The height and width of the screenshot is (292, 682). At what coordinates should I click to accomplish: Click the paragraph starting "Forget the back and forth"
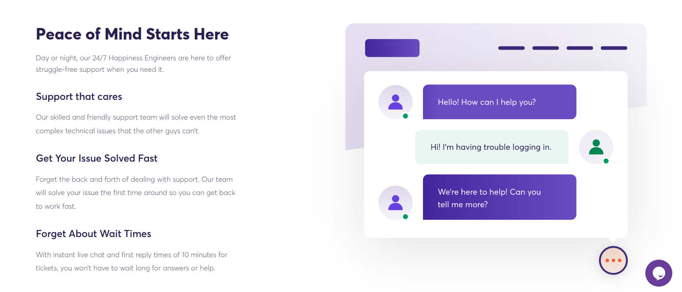point(135,193)
